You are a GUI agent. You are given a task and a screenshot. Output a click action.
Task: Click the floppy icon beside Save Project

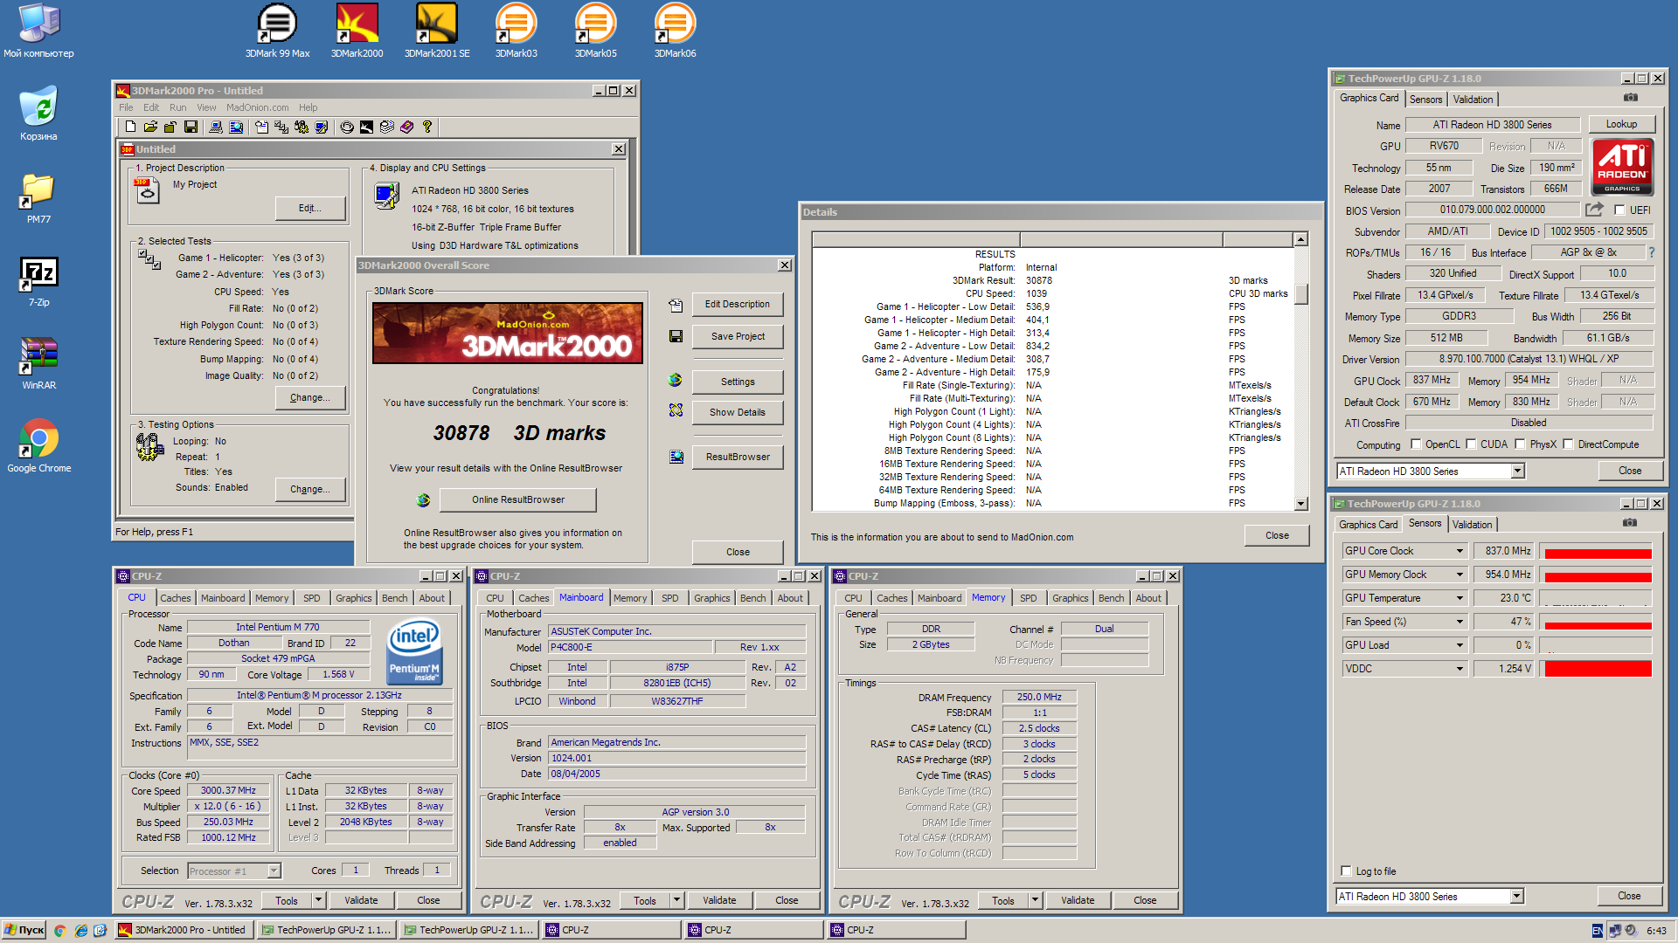[676, 336]
